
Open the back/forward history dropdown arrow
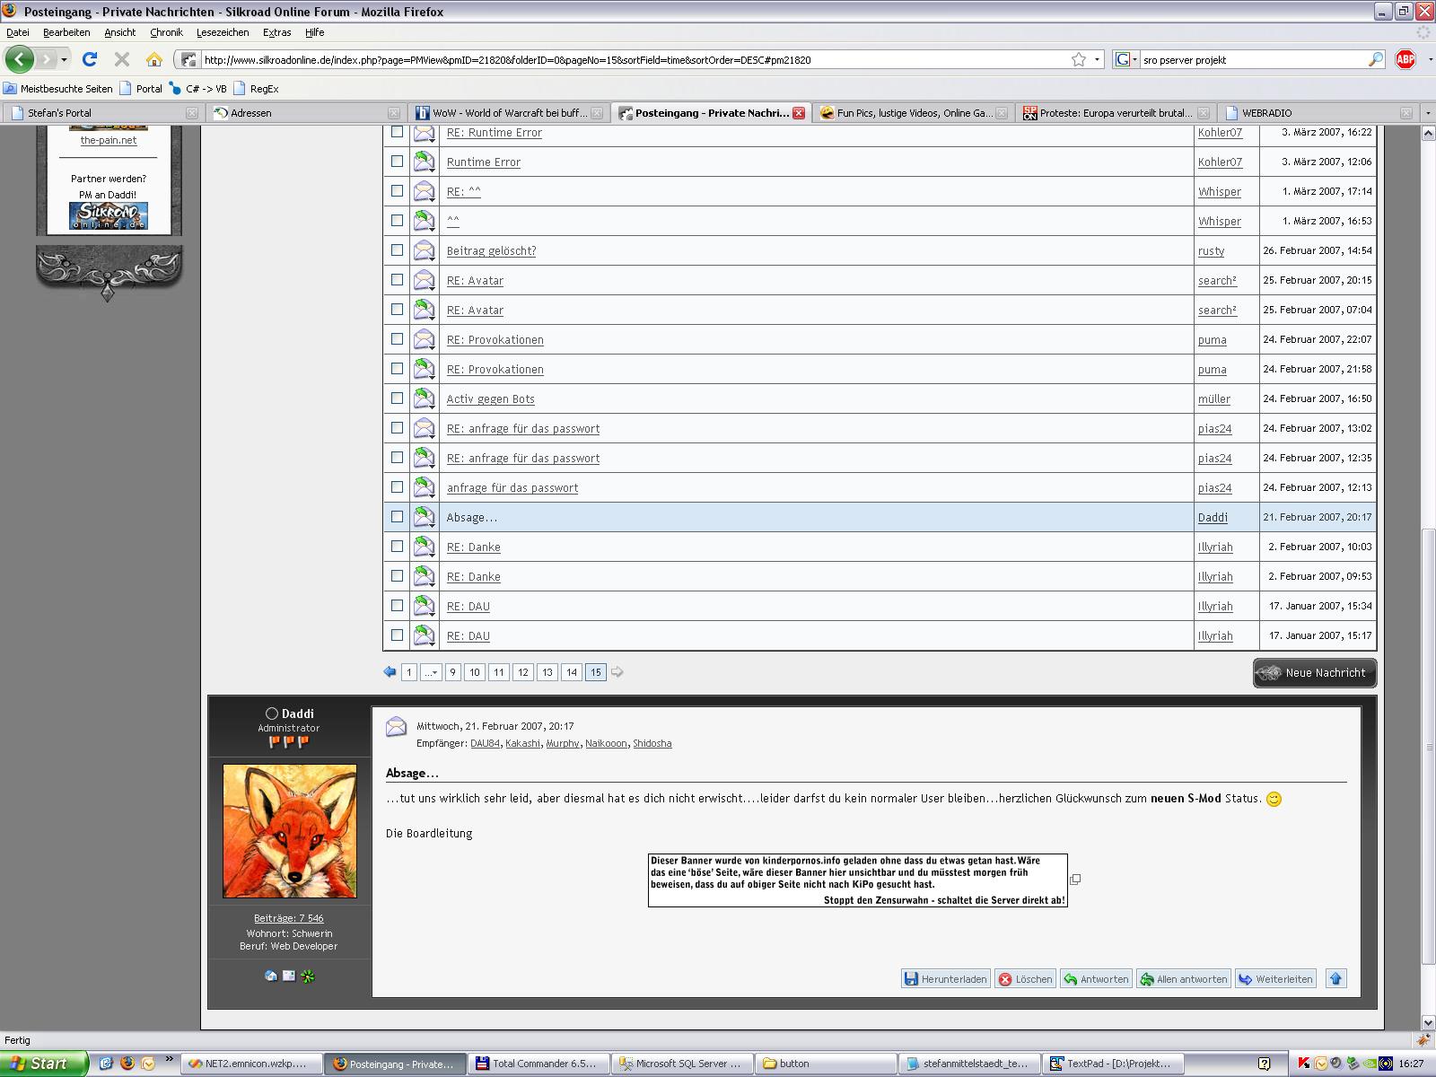click(x=64, y=59)
